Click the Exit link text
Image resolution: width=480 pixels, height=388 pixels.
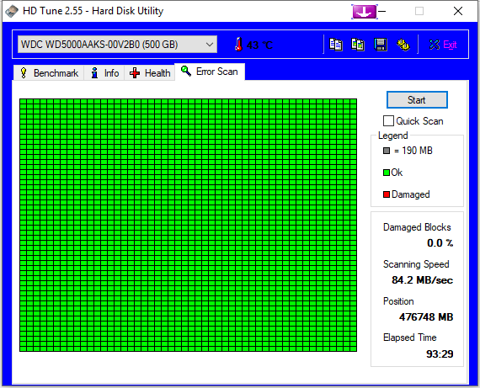click(x=450, y=45)
